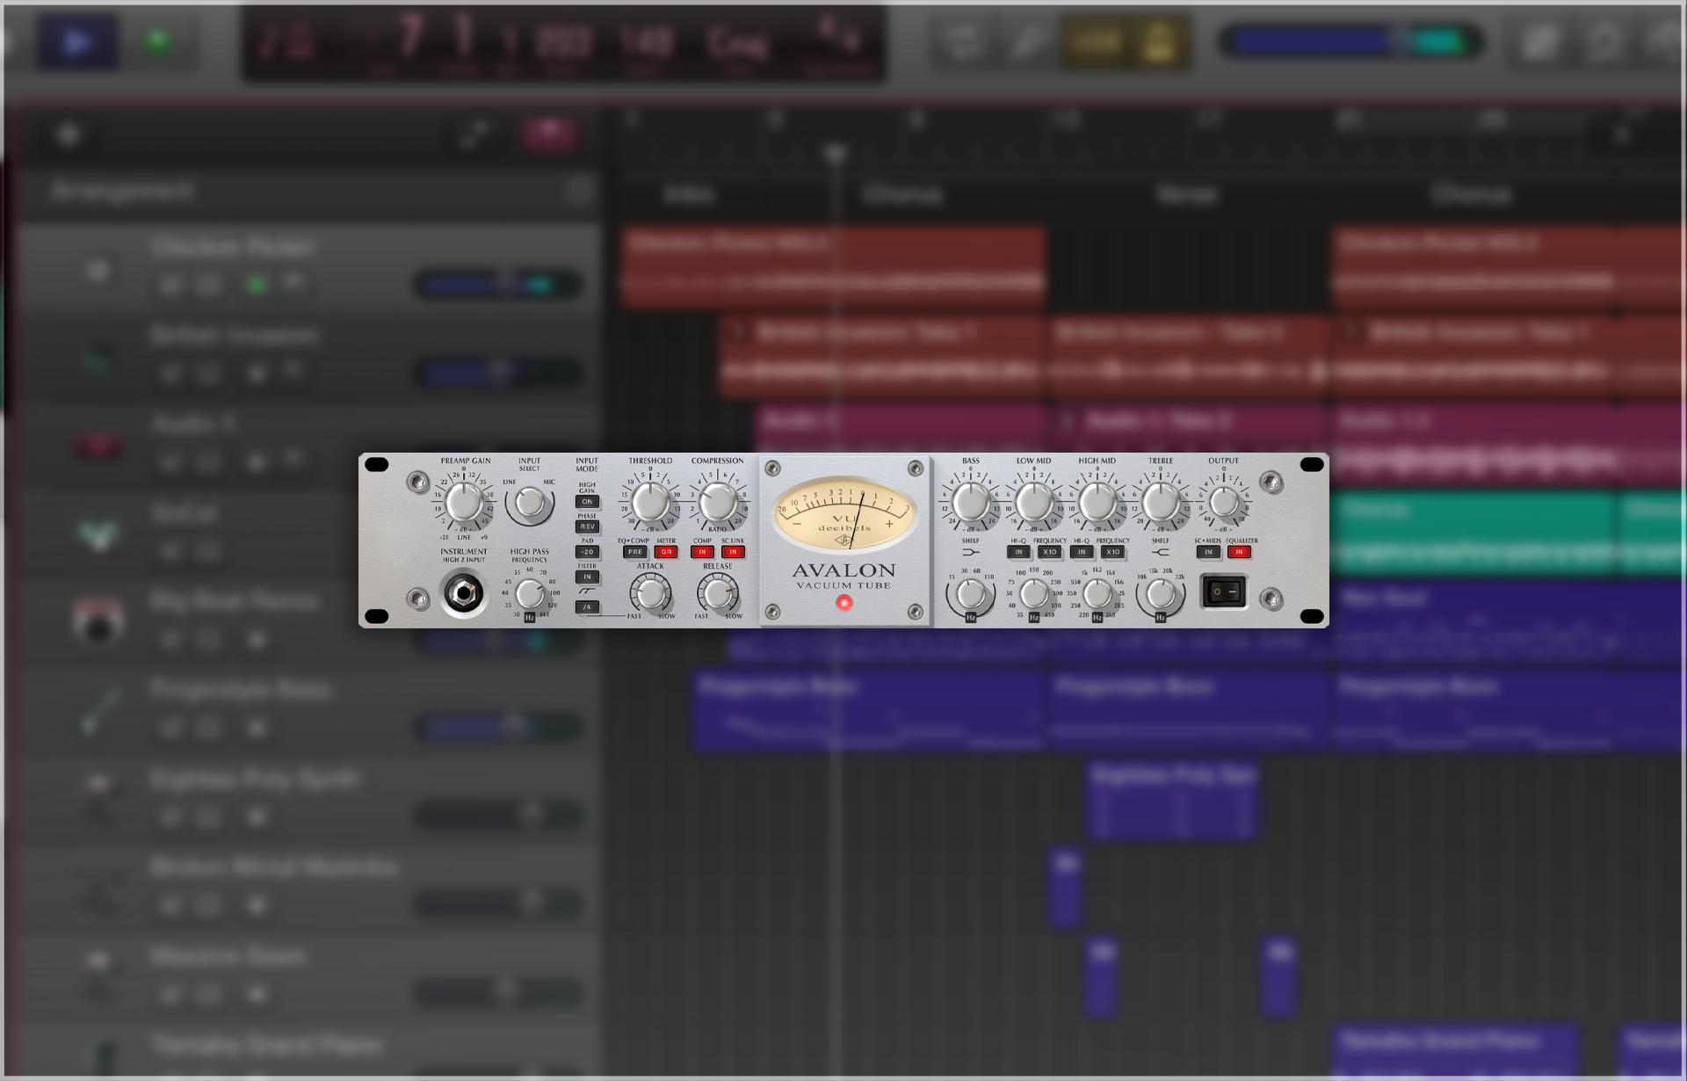Screen dimensions: 1687x1081
Task: Toggle the high pass Filter IN button
Action: coord(587,577)
